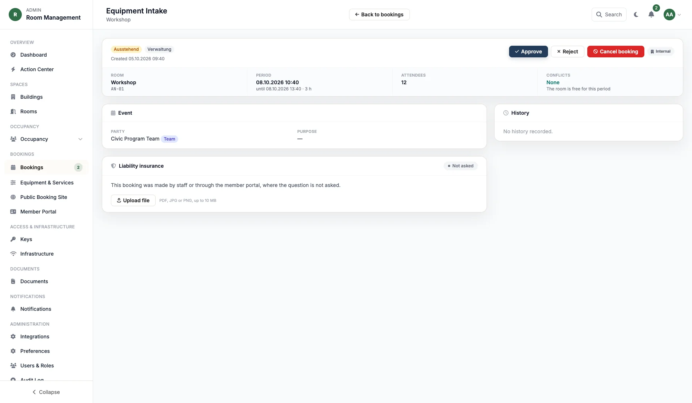Click the Equipment & Services sliders icon
The height and width of the screenshot is (403, 692).
pyautogui.click(x=13, y=183)
